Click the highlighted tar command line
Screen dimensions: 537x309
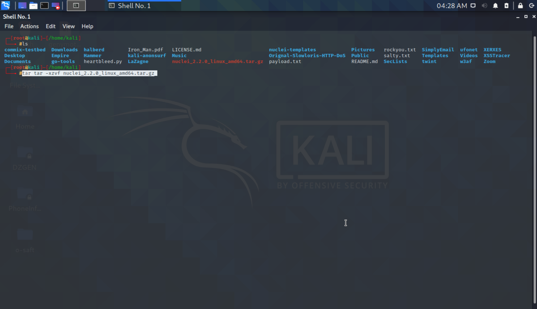point(89,73)
